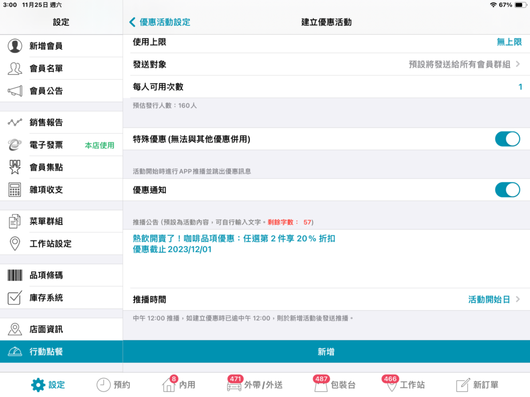Select 行動點餐 in sidebar
Viewport: 530px width, 397px height.
pos(61,352)
